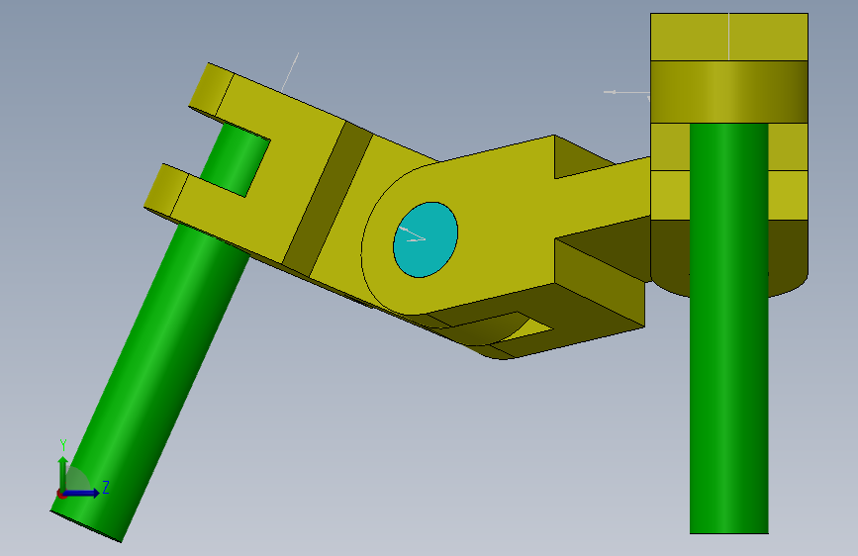This screenshot has width=858, height=556.
Task: Click the cyan pivot pin in the joint
Action: (x=426, y=239)
